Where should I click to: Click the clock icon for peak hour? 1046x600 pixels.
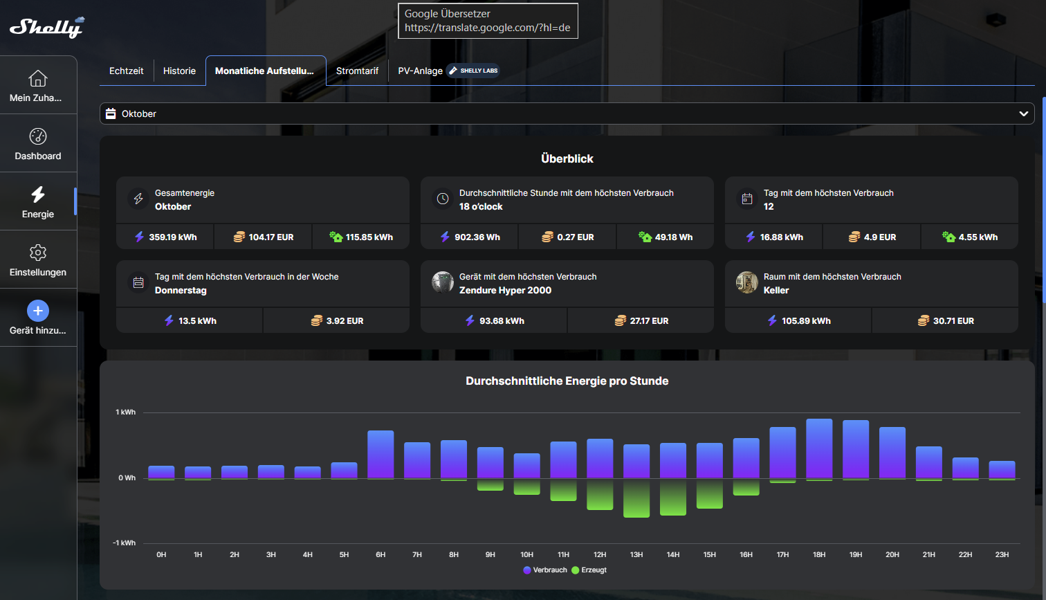pyautogui.click(x=443, y=199)
